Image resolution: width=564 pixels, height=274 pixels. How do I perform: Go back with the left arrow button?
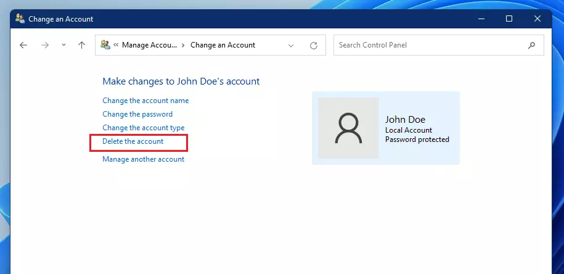[23, 45]
